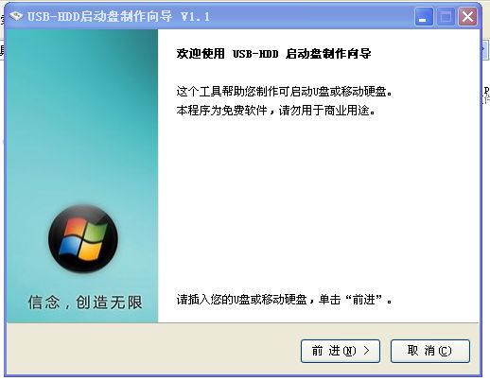
Task: Click the heading 欢迎使用 USB-HDD 启动盘制作向导
Action: (x=273, y=54)
